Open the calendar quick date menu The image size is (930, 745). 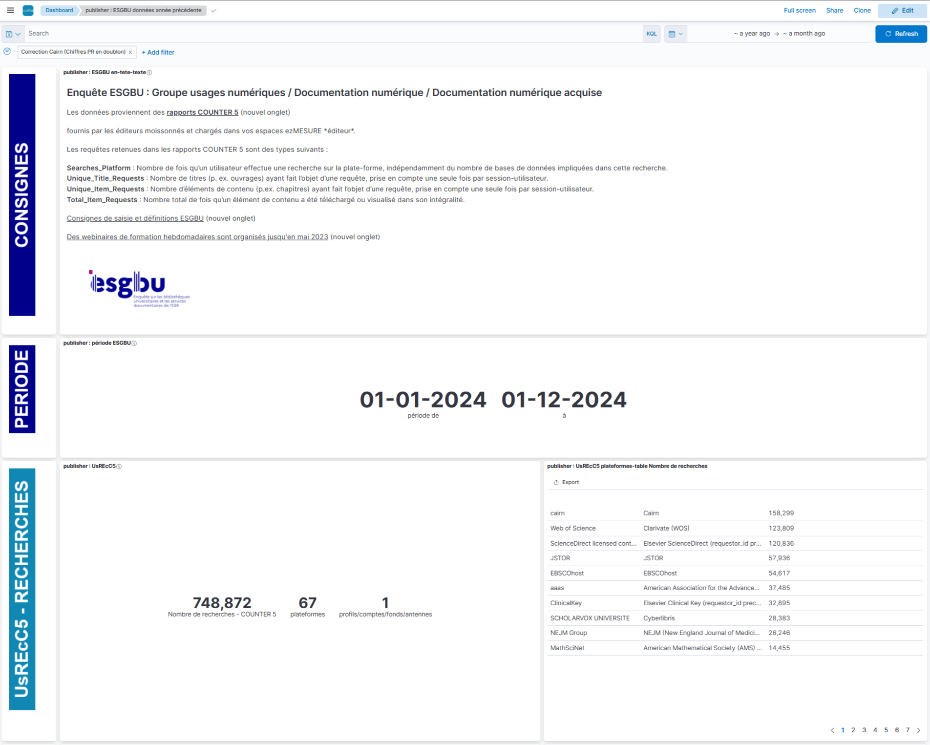(x=676, y=34)
